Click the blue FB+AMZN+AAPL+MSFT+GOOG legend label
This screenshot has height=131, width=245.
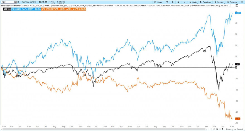pos(26,9)
